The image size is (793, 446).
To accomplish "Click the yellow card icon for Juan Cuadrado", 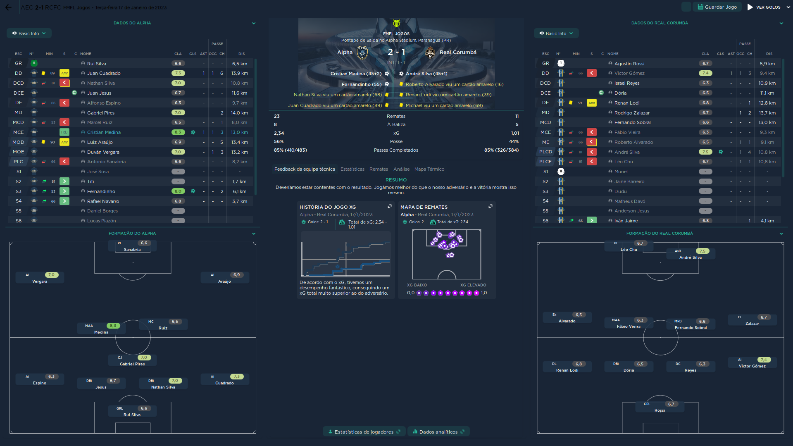I will tap(43, 73).
